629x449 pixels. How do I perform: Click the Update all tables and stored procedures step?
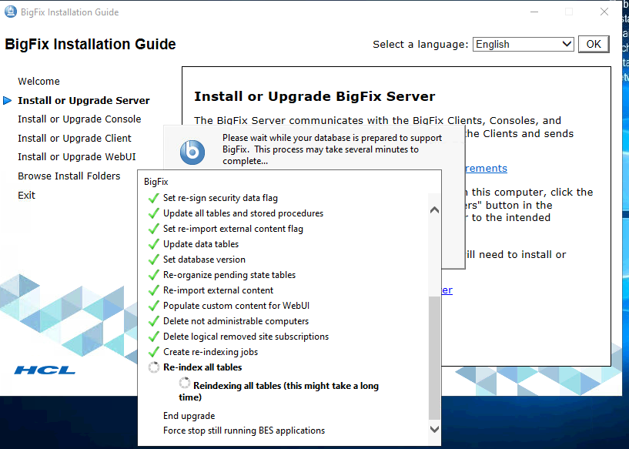pos(243,213)
